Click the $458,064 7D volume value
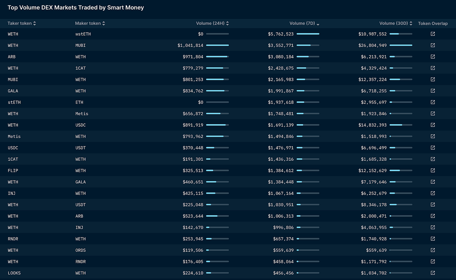456x280 pixels. [283, 261]
